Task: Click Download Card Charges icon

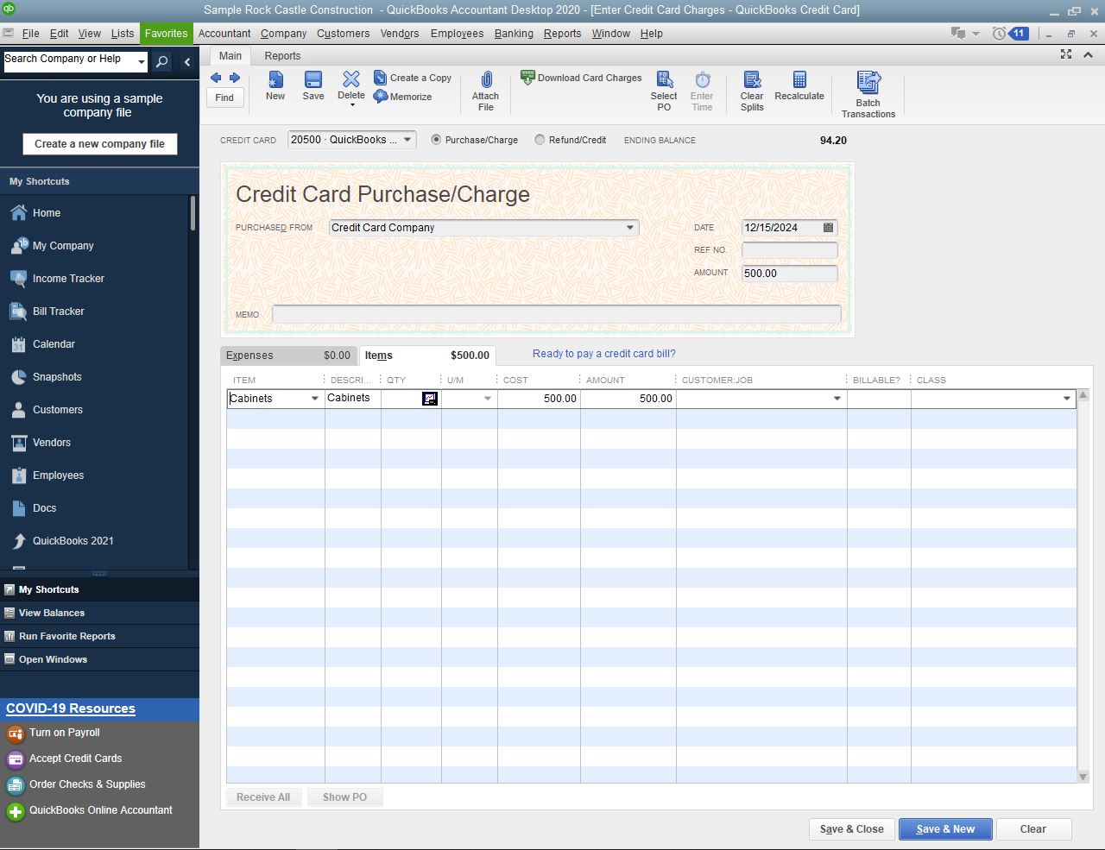Action: tap(528, 78)
